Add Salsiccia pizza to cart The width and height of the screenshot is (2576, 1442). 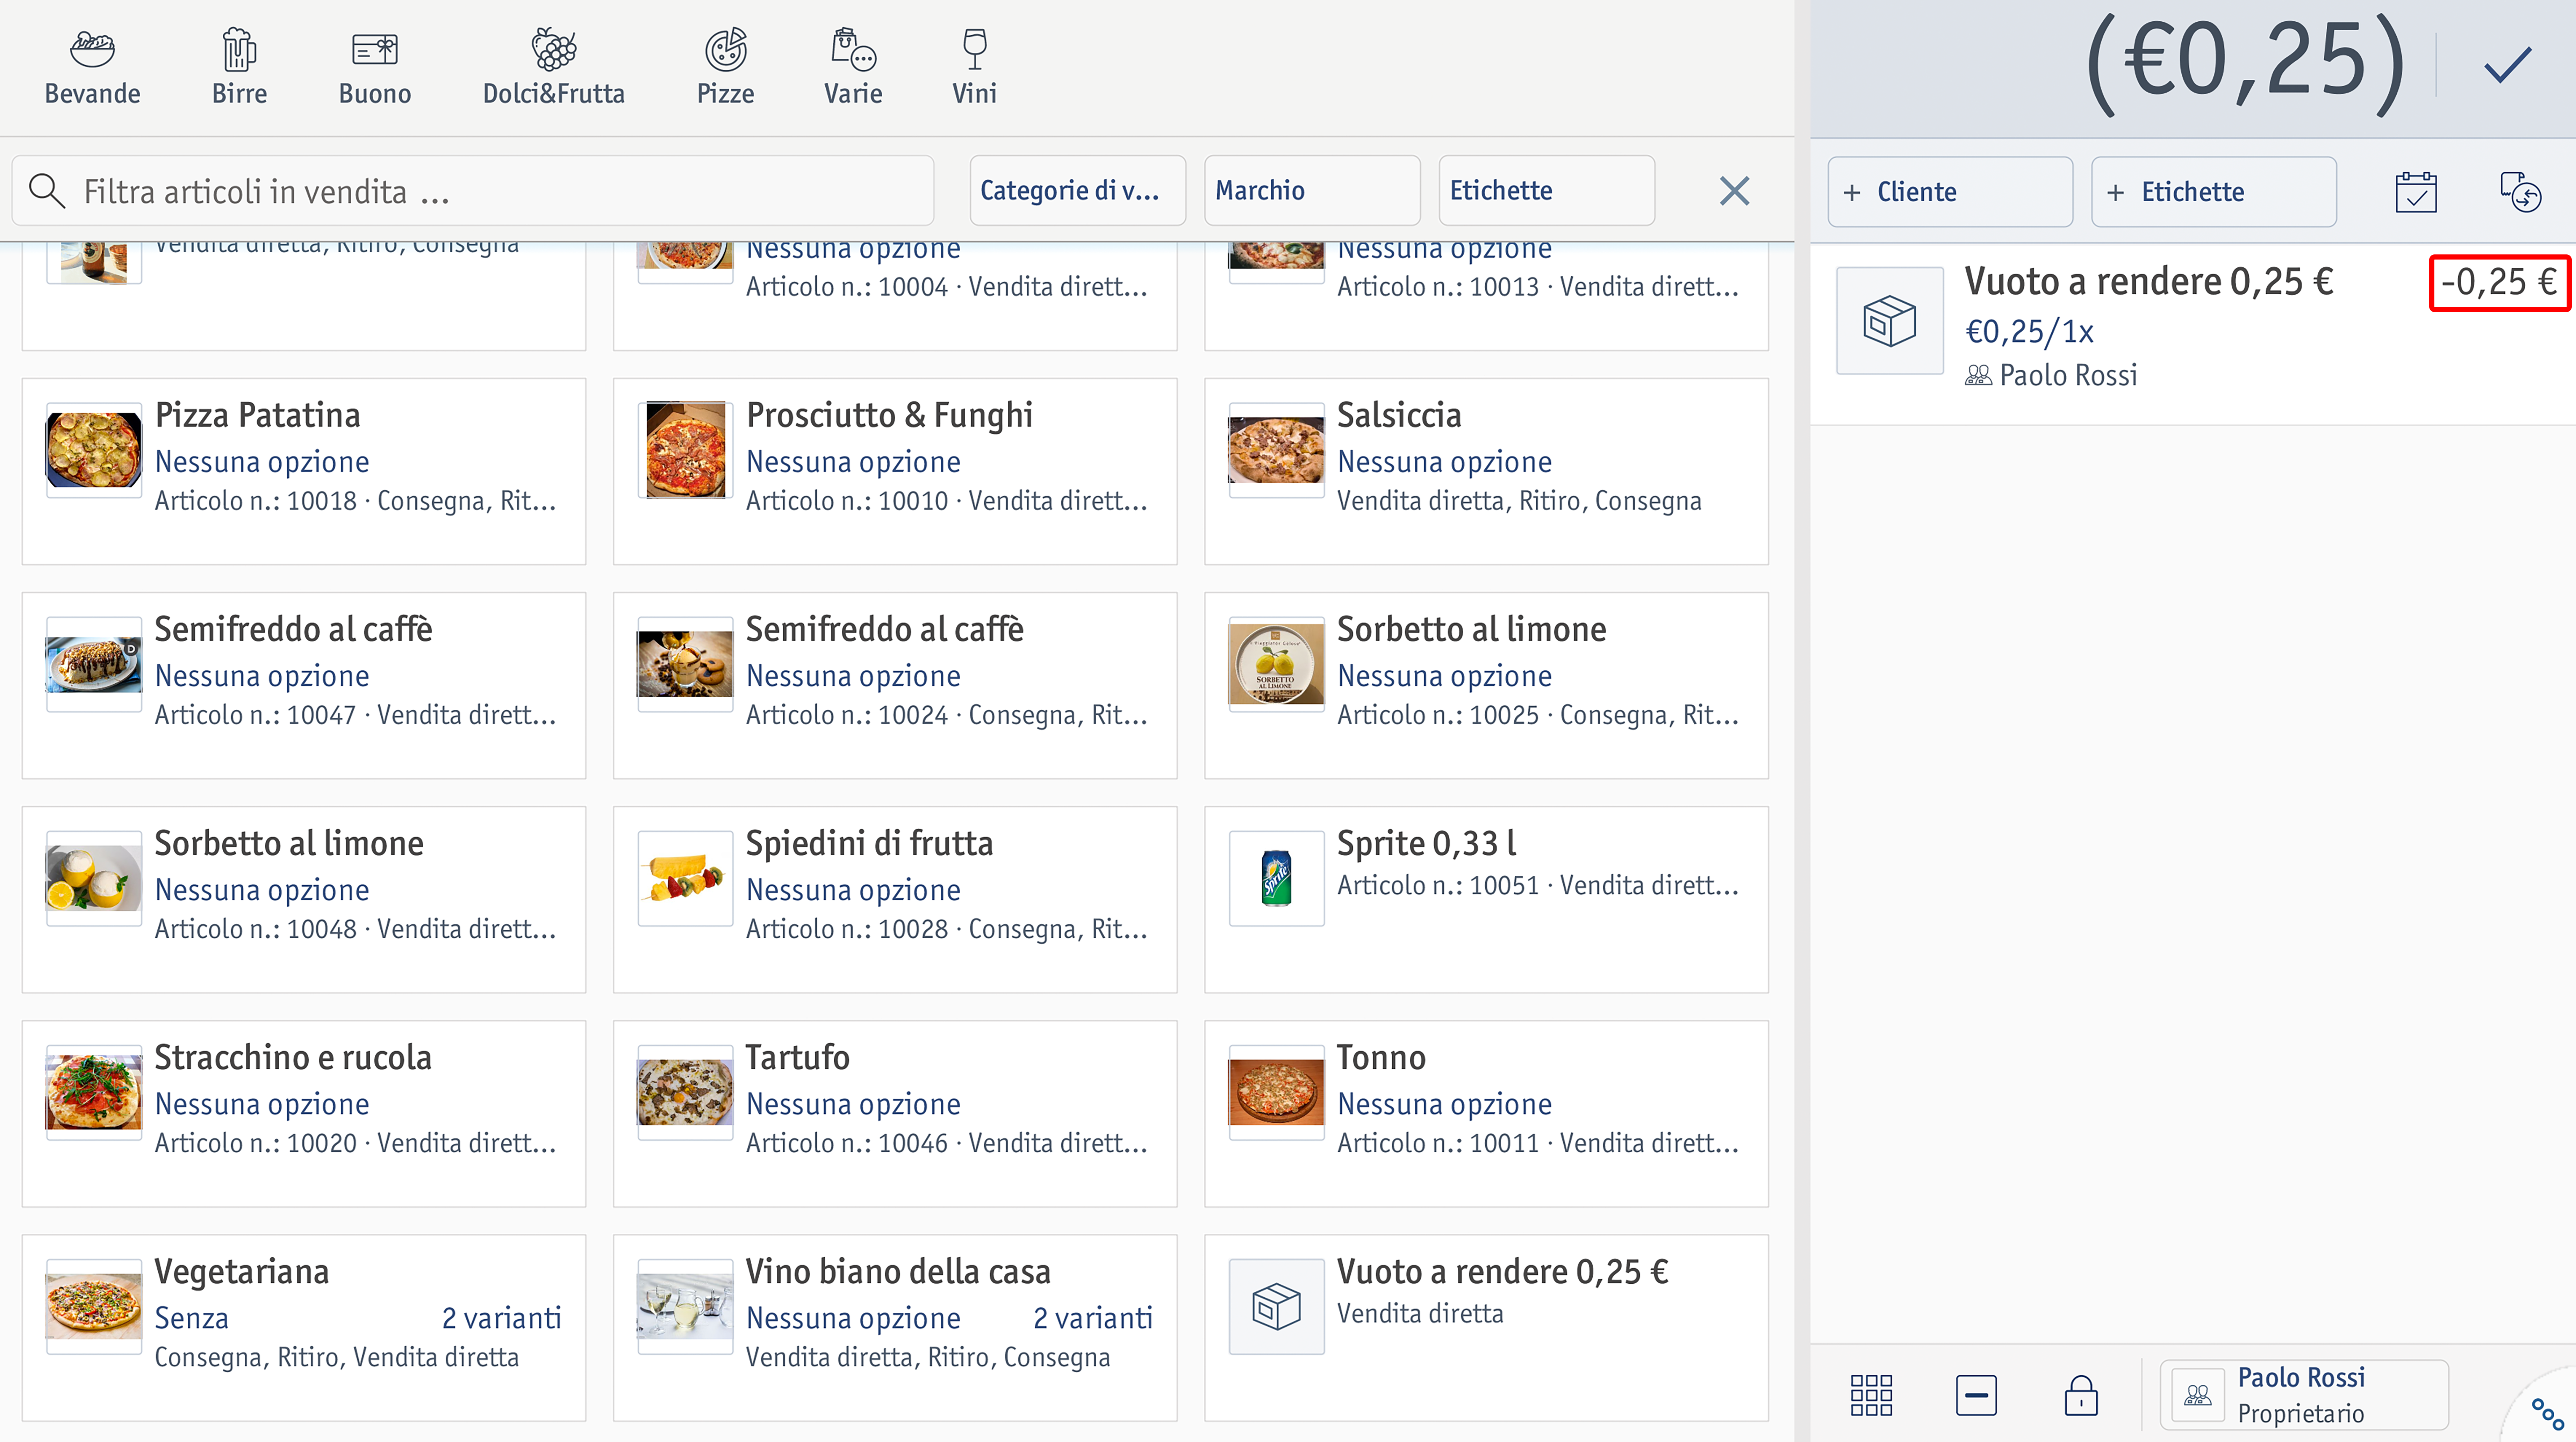1486,471
